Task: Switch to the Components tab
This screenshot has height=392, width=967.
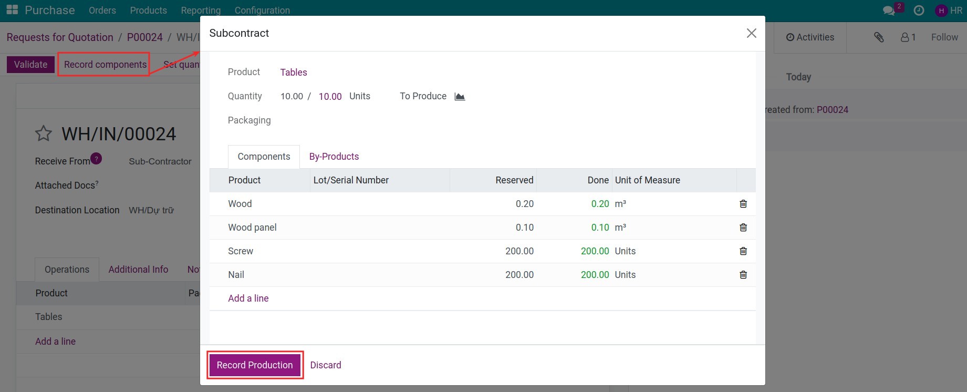Action: pyautogui.click(x=264, y=157)
